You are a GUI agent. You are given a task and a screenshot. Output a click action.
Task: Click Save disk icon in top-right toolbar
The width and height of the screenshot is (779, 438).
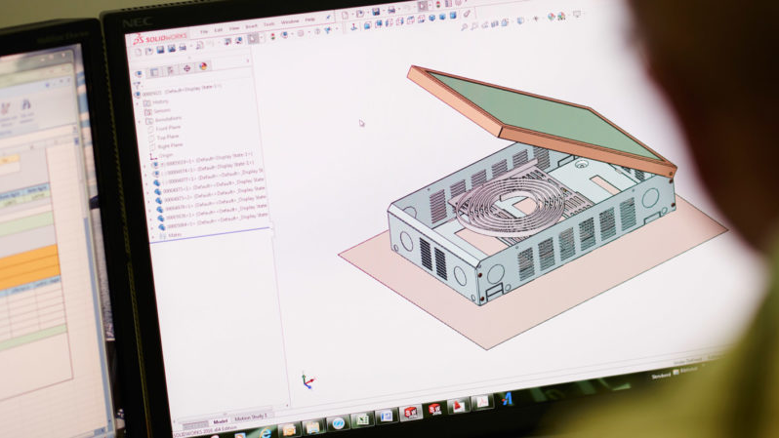tap(376, 12)
